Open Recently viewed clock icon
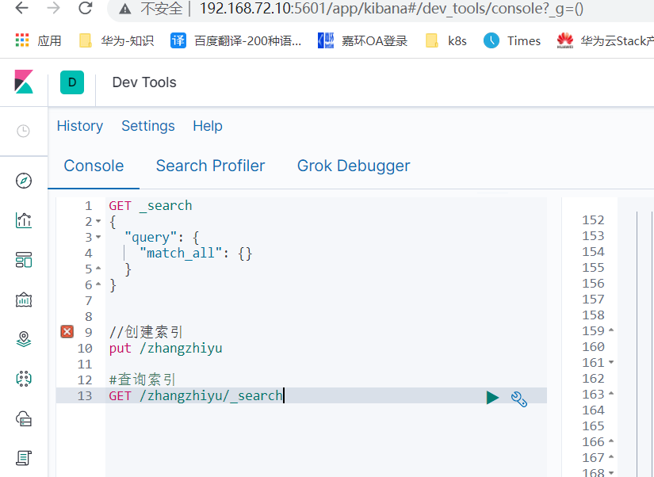The width and height of the screenshot is (654, 477). point(23,131)
